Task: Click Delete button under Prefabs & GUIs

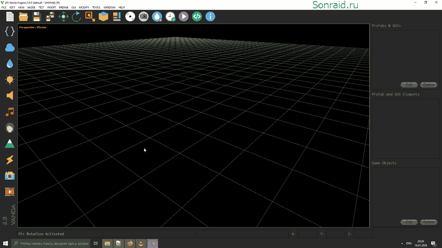Action: point(429,85)
